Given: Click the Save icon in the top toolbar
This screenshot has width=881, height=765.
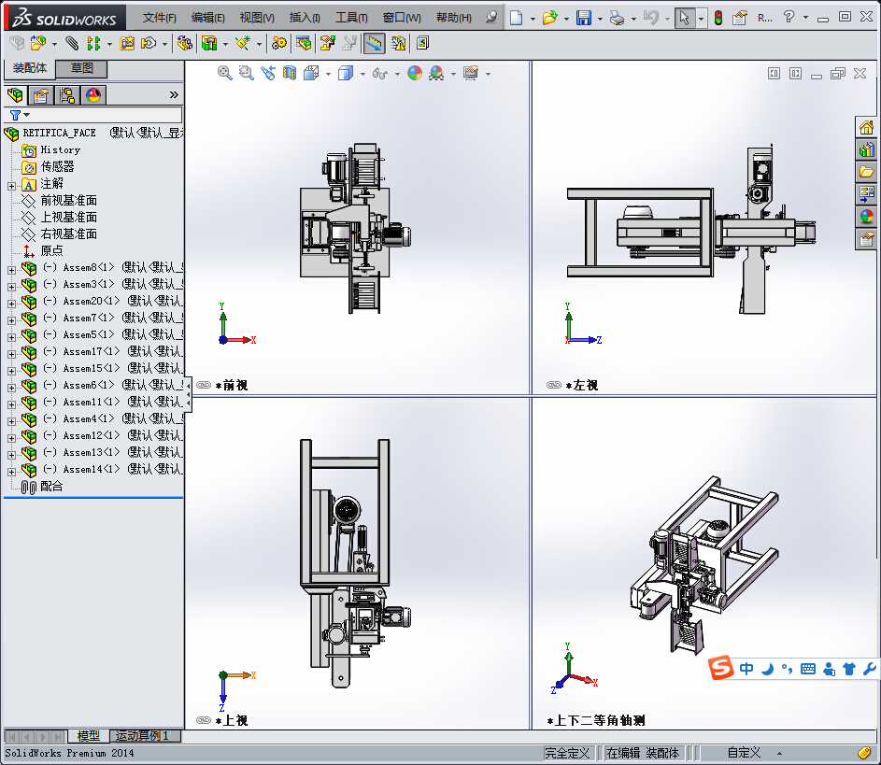Looking at the screenshot, I should tap(583, 18).
